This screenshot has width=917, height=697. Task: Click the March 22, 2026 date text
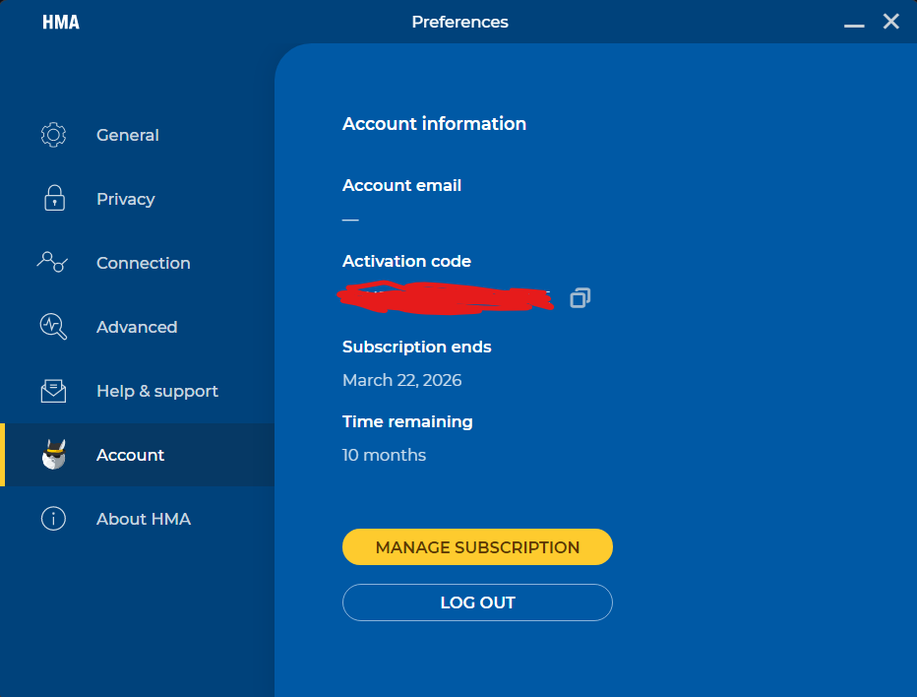[x=401, y=380]
